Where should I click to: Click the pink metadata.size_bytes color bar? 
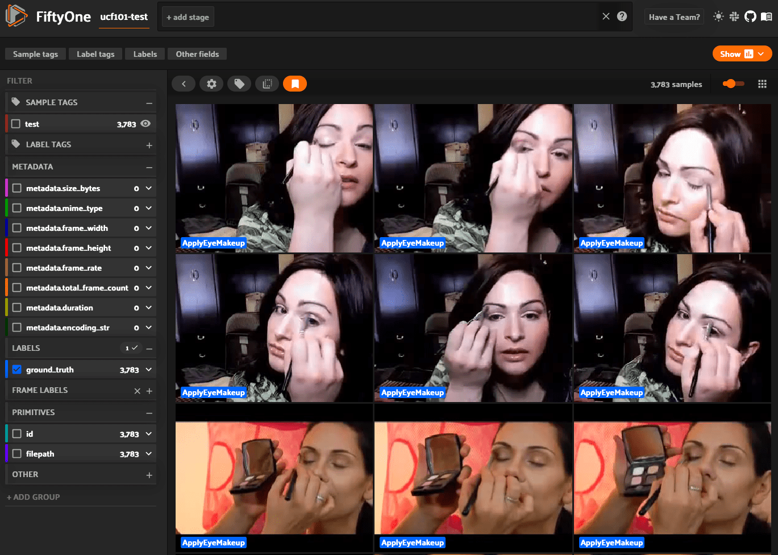[x=6, y=188]
